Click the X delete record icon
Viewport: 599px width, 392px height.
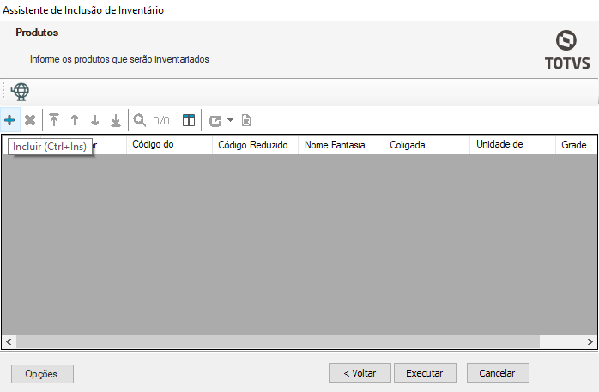click(30, 120)
